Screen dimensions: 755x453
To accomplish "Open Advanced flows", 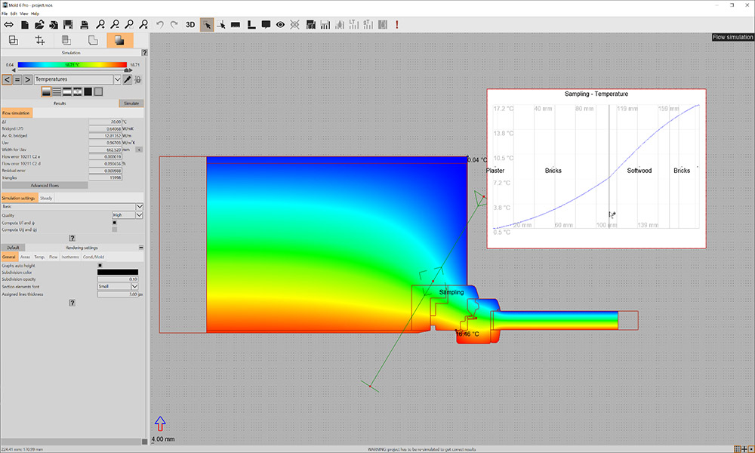I will [45, 185].
